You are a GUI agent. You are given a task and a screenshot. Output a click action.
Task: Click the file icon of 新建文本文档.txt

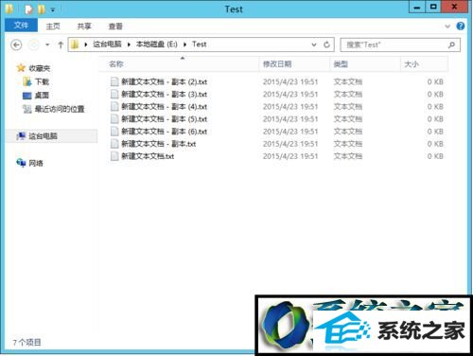coord(114,156)
